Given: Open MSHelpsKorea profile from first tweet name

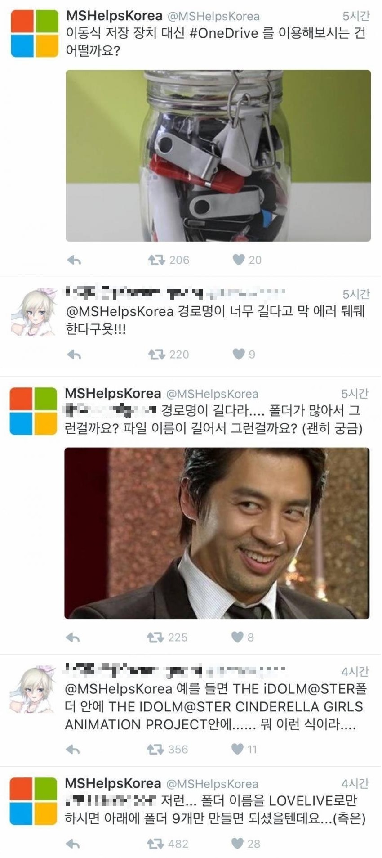Looking at the screenshot, I should 114,16.
